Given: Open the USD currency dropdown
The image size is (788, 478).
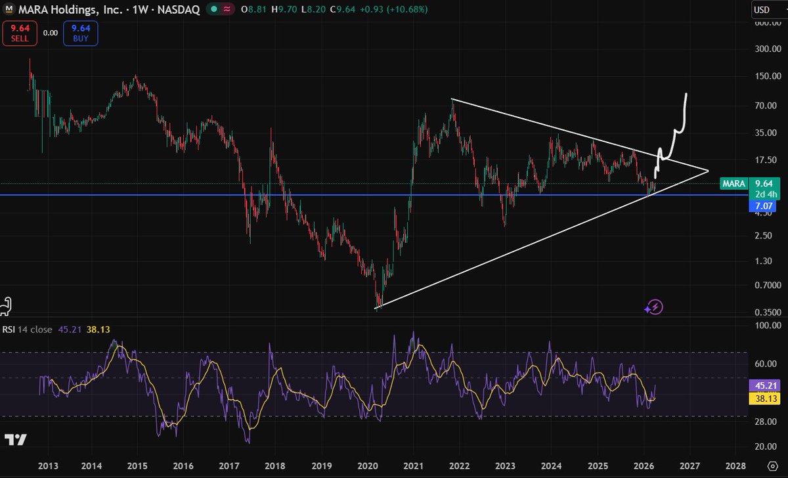Looking at the screenshot, I should tap(768, 10).
